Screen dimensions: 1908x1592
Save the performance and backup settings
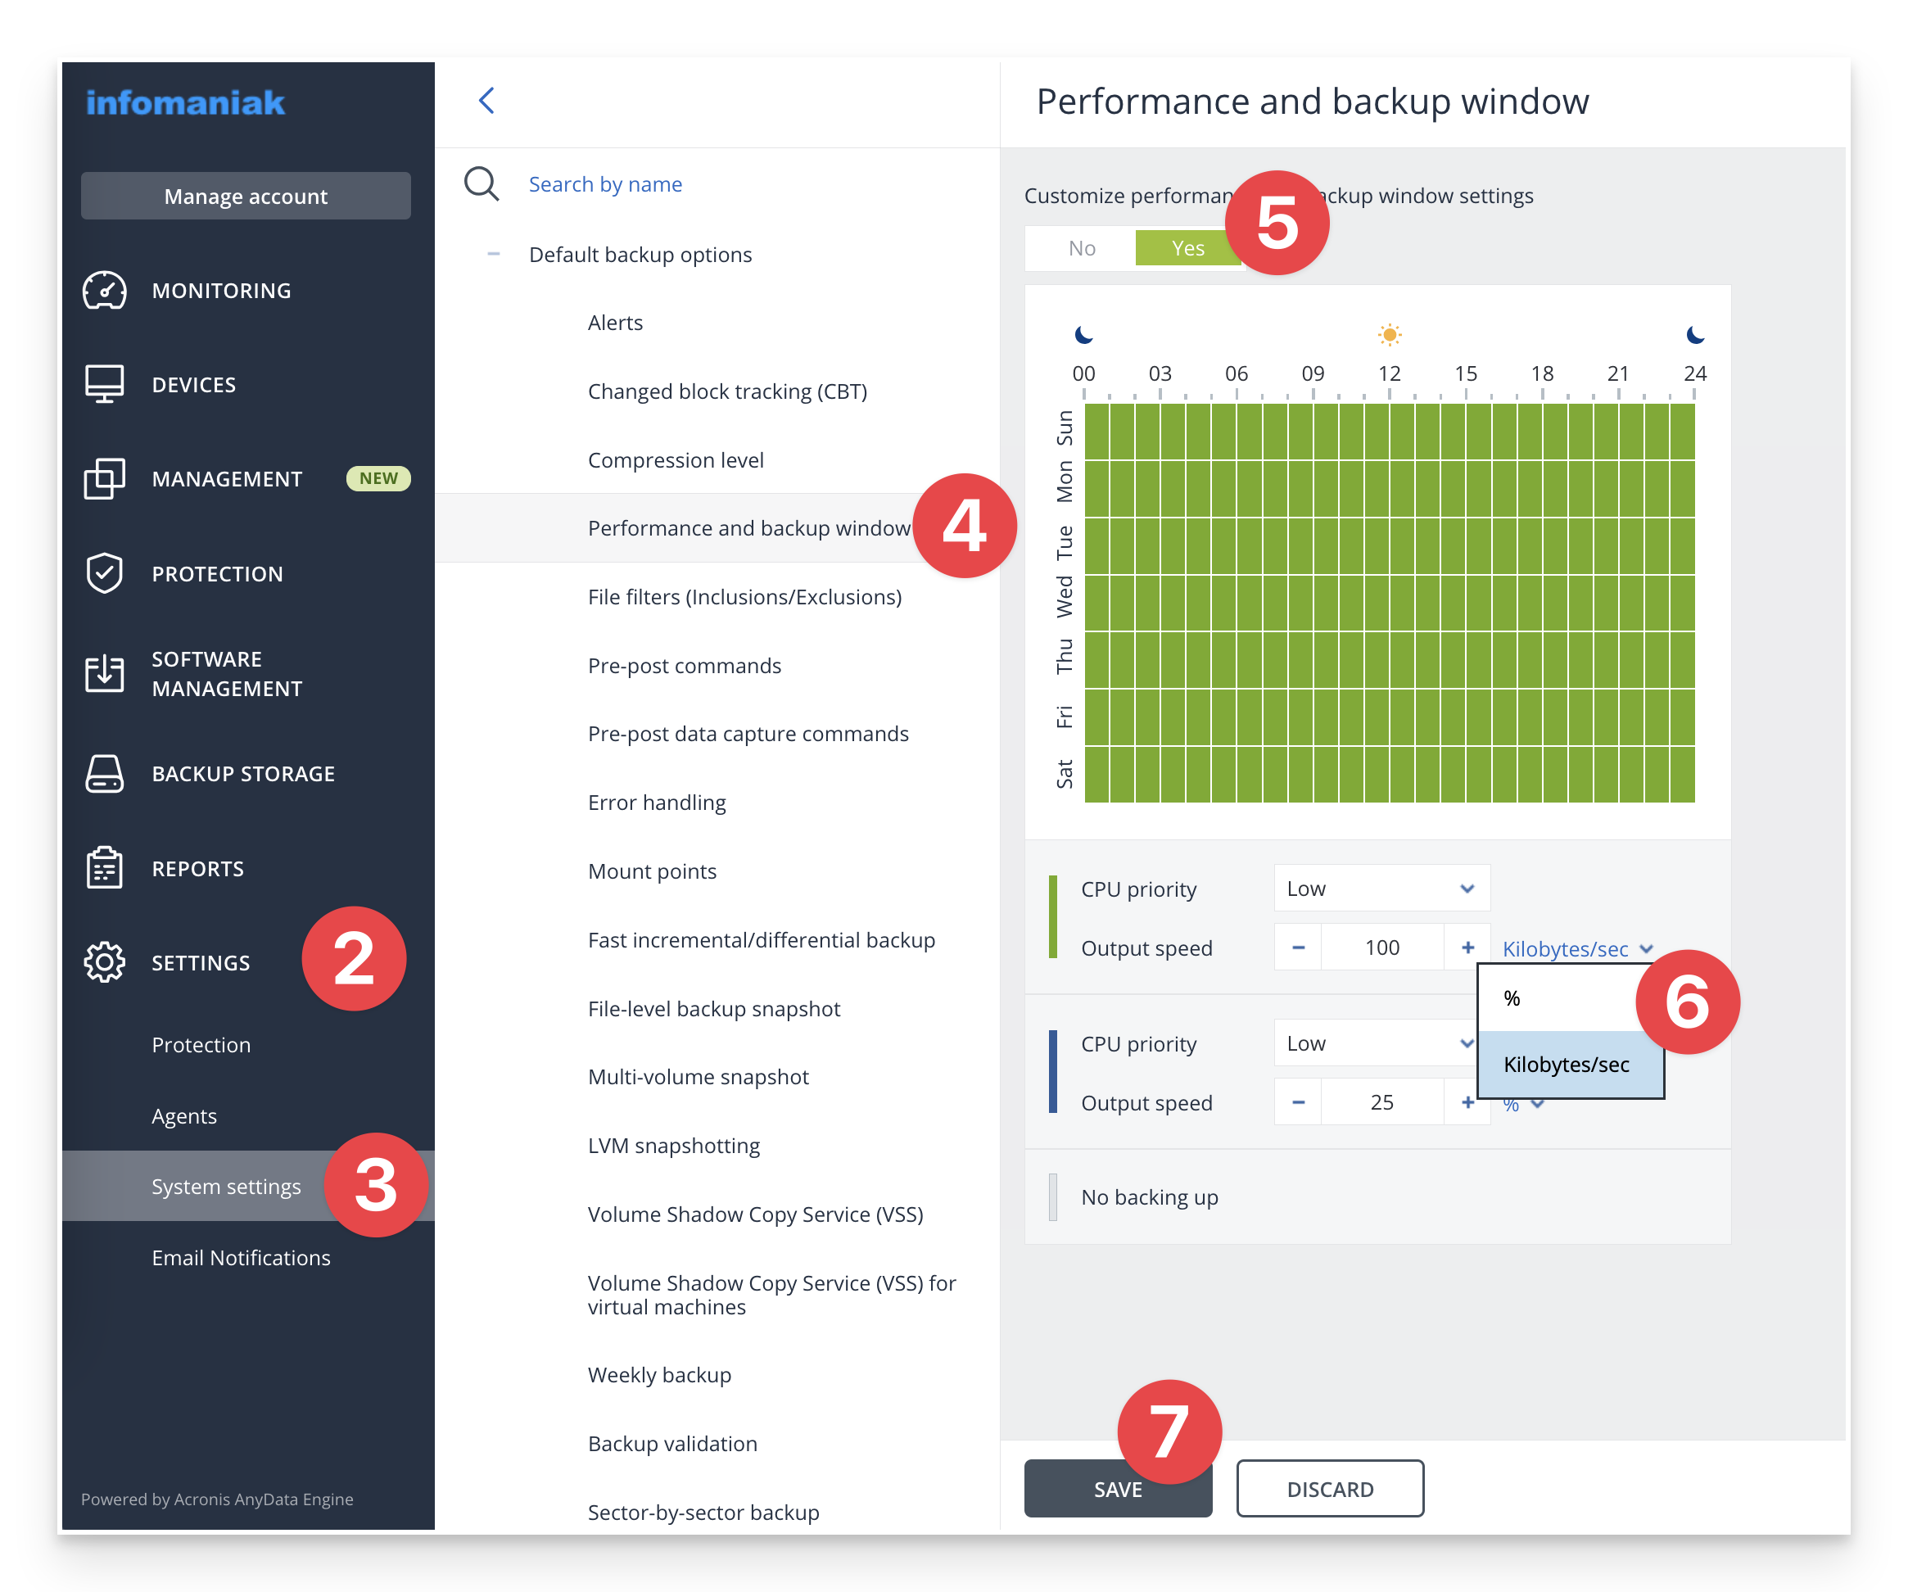point(1117,1489)
